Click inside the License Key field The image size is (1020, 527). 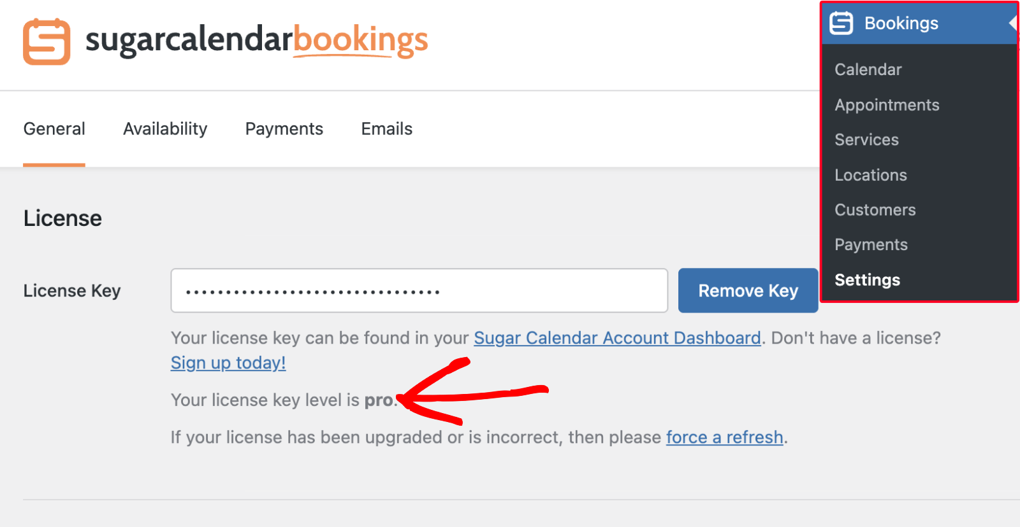click(418, 290)
